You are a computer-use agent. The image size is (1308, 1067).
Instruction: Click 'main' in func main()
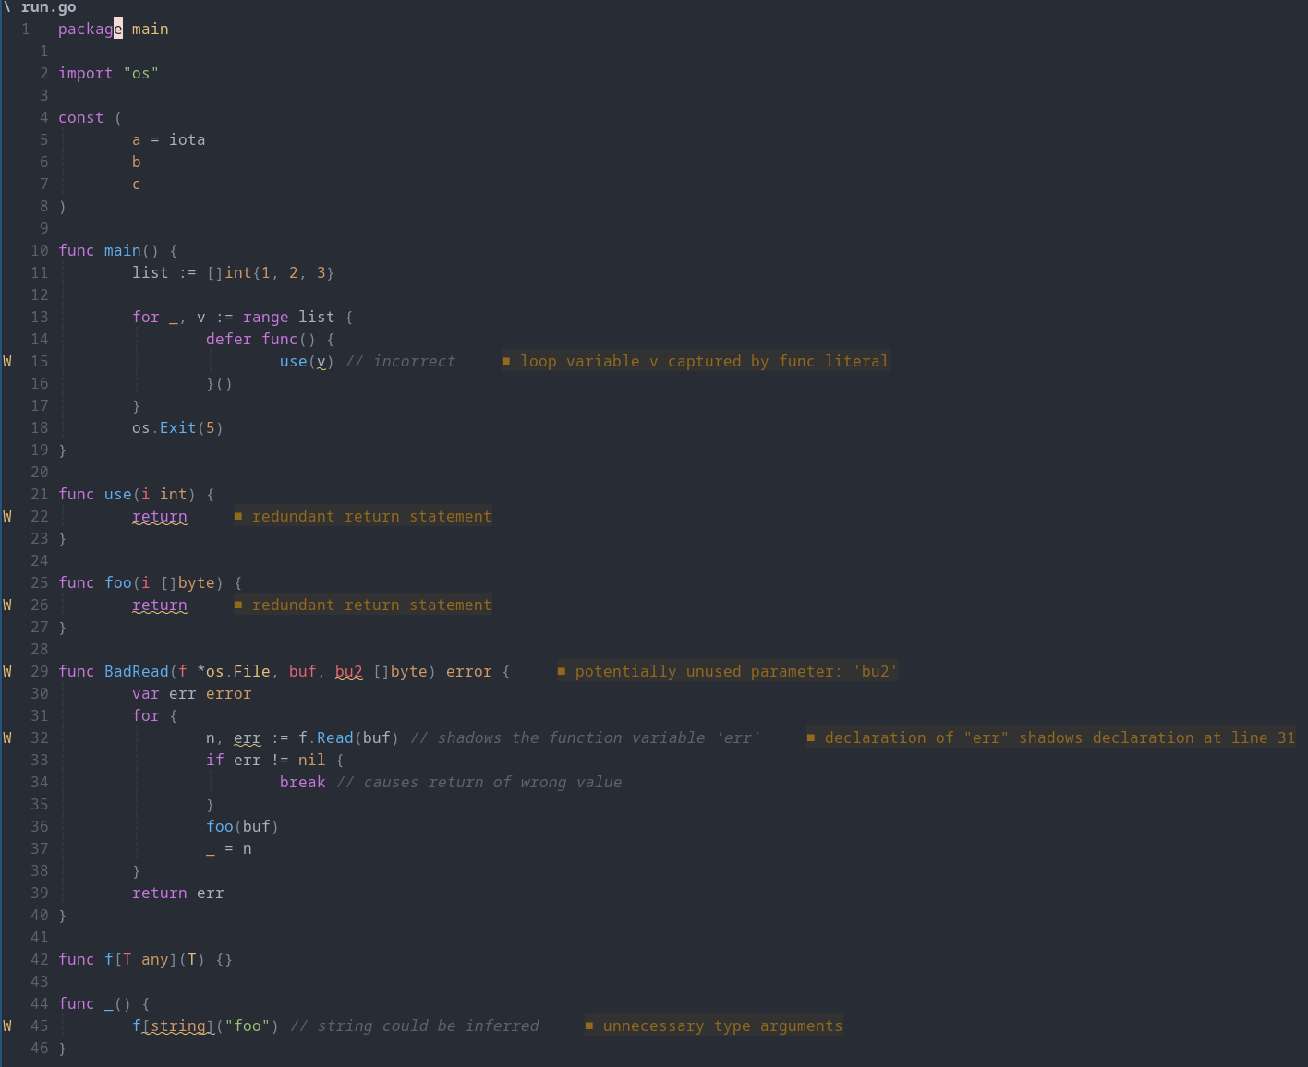click(x=123, y=250)
